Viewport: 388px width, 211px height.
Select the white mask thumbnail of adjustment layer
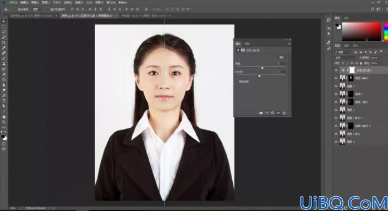352,70
